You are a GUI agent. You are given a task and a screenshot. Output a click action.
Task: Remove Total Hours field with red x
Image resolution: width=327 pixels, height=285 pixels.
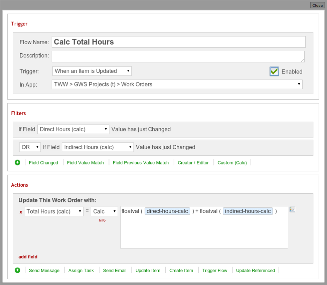[21, 212]
